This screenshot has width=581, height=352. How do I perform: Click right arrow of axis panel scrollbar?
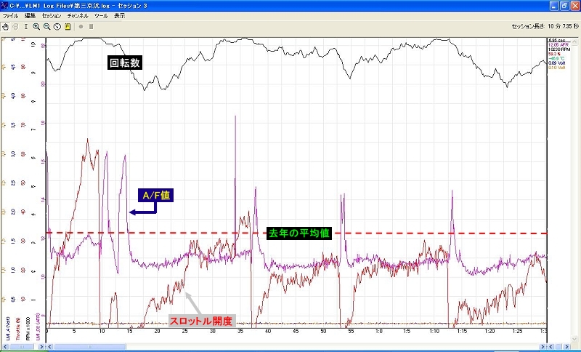(41, 347)
